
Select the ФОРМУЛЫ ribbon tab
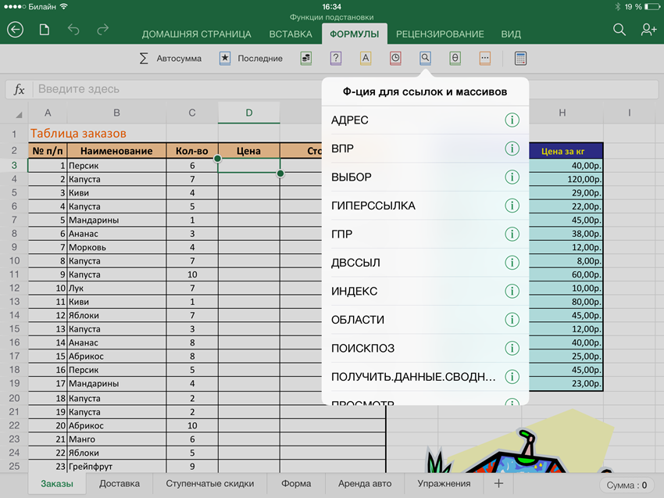[x=355, y=34]
